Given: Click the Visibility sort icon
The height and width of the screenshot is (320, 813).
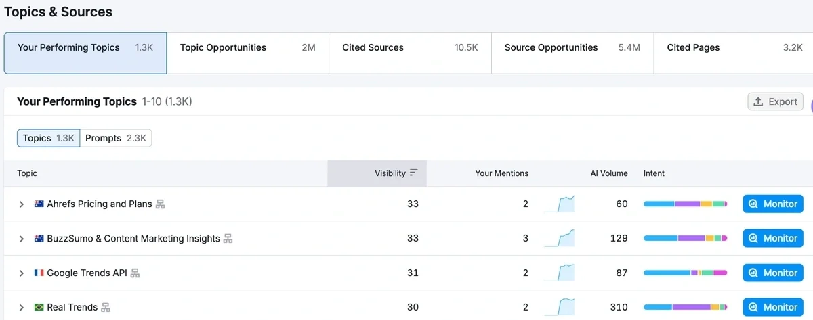Looking at the screenshot, I should 414,173.
